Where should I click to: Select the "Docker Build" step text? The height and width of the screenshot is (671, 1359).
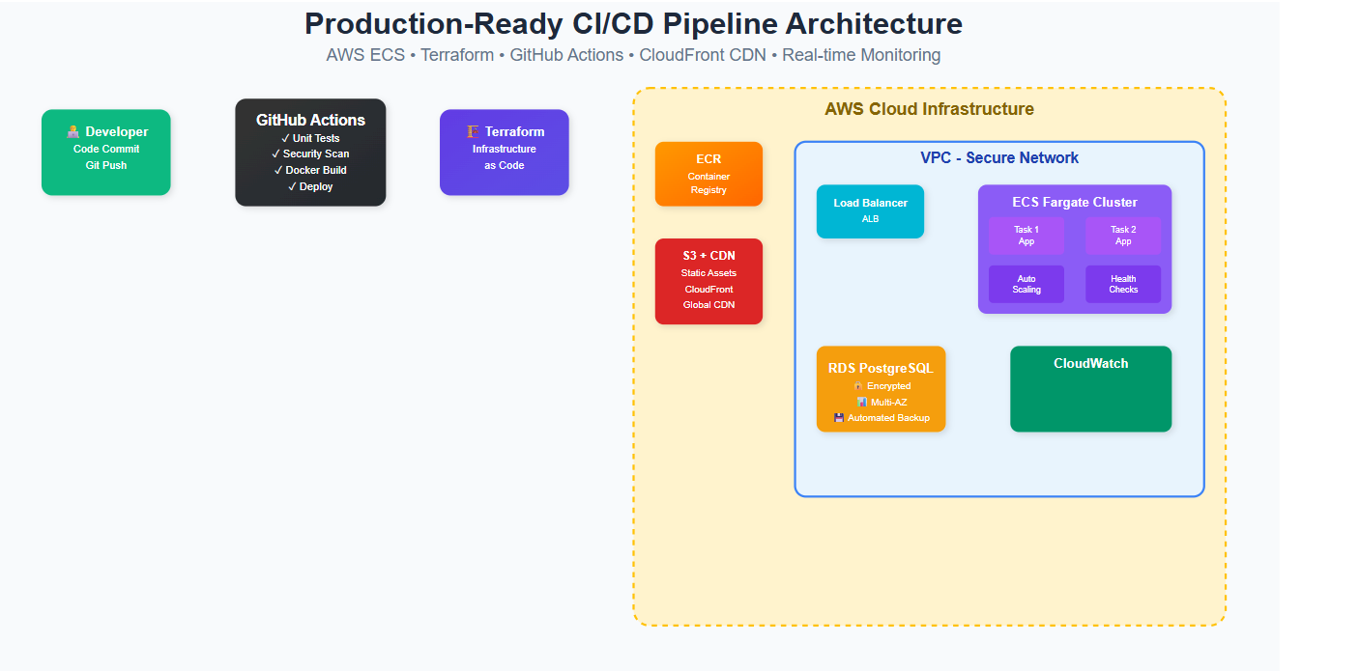pyautogui.click(x=316, y=170)
